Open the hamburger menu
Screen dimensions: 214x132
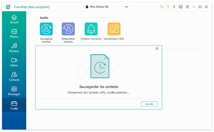click(x=188, y=7)
